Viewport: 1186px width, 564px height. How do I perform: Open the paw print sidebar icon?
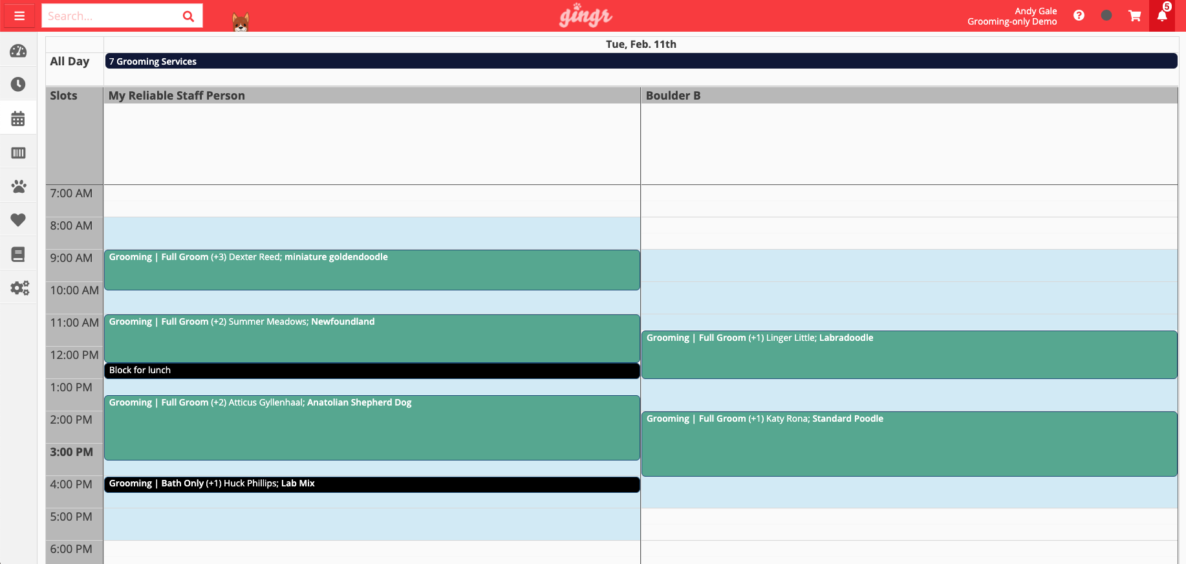(x=18, y=186)
